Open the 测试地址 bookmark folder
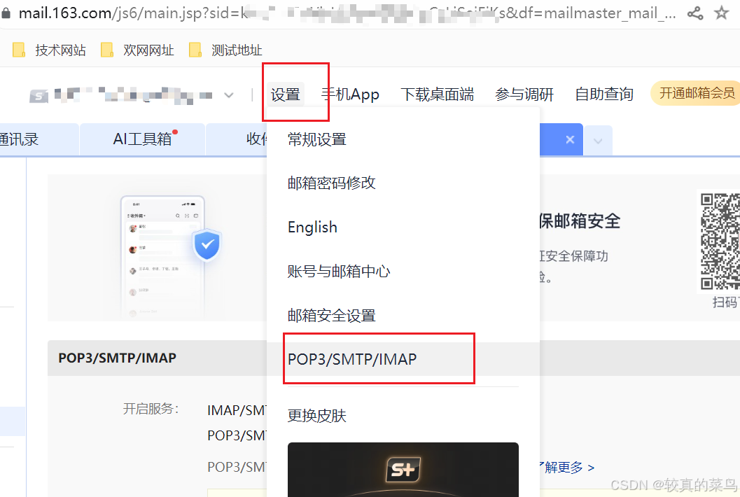Image resolution: width=740 pixels, height=497 pixels. (225, 50)
